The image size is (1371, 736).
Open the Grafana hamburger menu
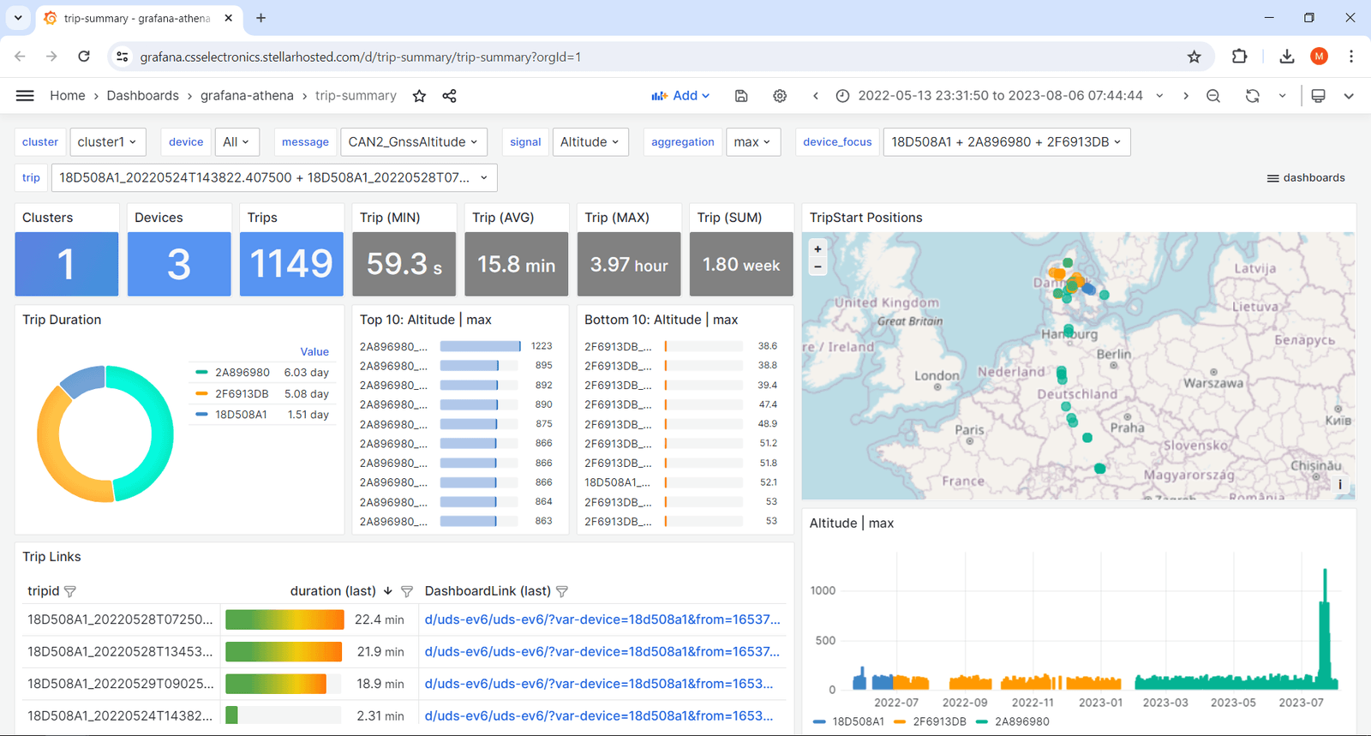[25, 96]
